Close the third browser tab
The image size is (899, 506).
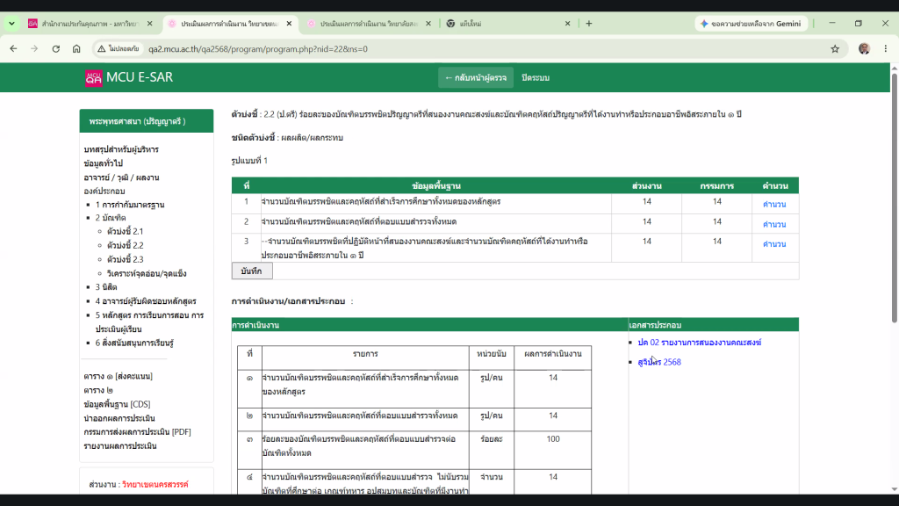428,24
